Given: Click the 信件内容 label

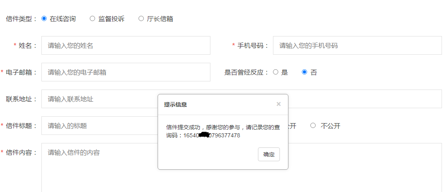Looking at the screenshot, I should [22, 153].
